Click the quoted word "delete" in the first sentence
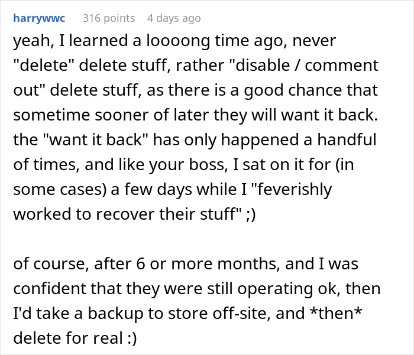The height and width of the screenshot is (355, 414). click(x=43, y=64)
